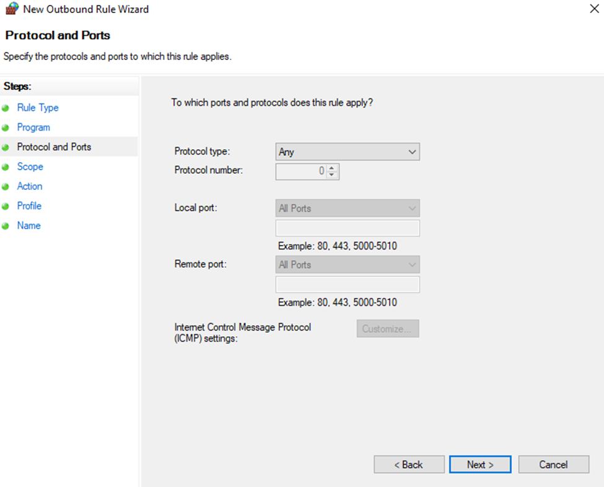Select the Protocol and Ports step
The height and width of the screenshot is (487, 604).
coord(54,147)
